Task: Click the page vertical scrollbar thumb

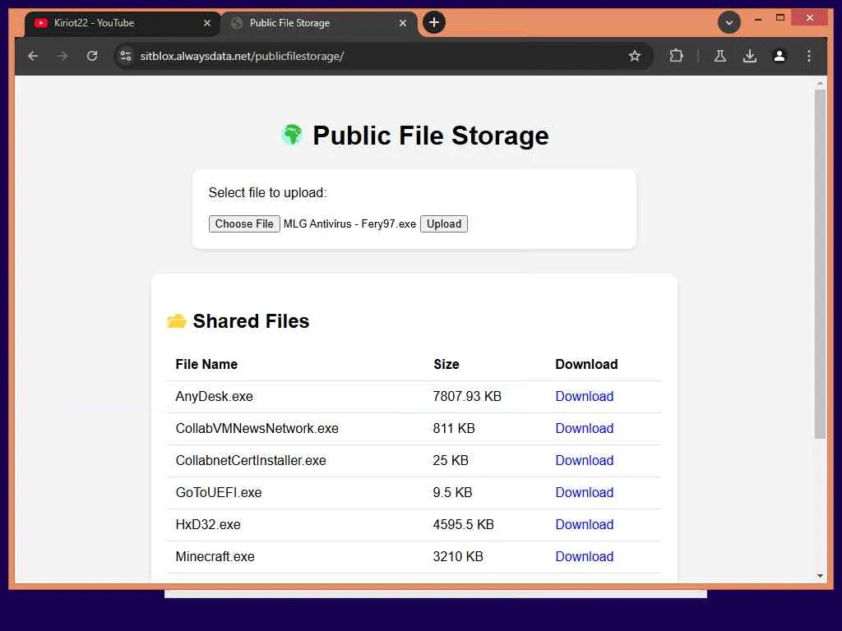Action: tap(820, 264)
